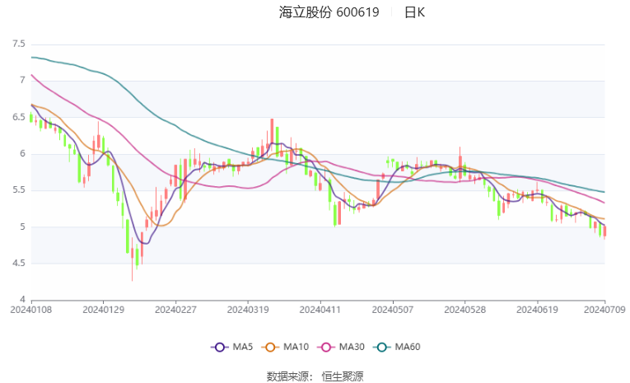
Task: Click the 5.5 price axis label
Action: pyautogui.click(x=19, y=190)
